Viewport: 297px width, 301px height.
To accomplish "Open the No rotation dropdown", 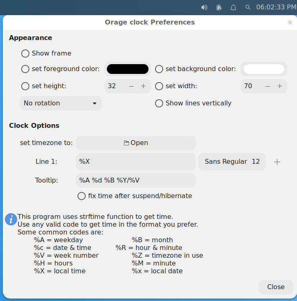I will point(61,103).
